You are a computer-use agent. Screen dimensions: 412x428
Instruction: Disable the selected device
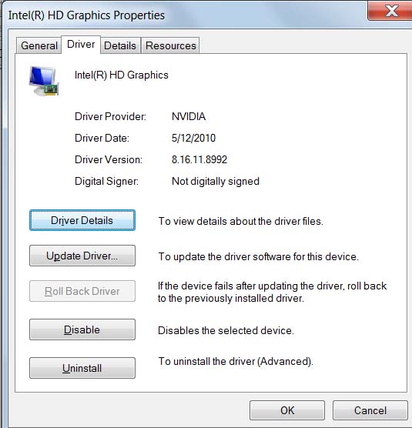point(82,329)
